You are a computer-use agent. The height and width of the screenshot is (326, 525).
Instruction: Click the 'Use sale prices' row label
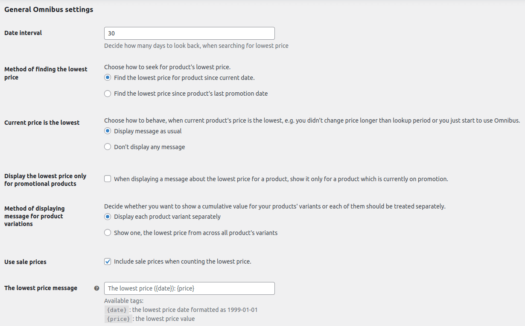pyautogui.click(x=25, y=262)
